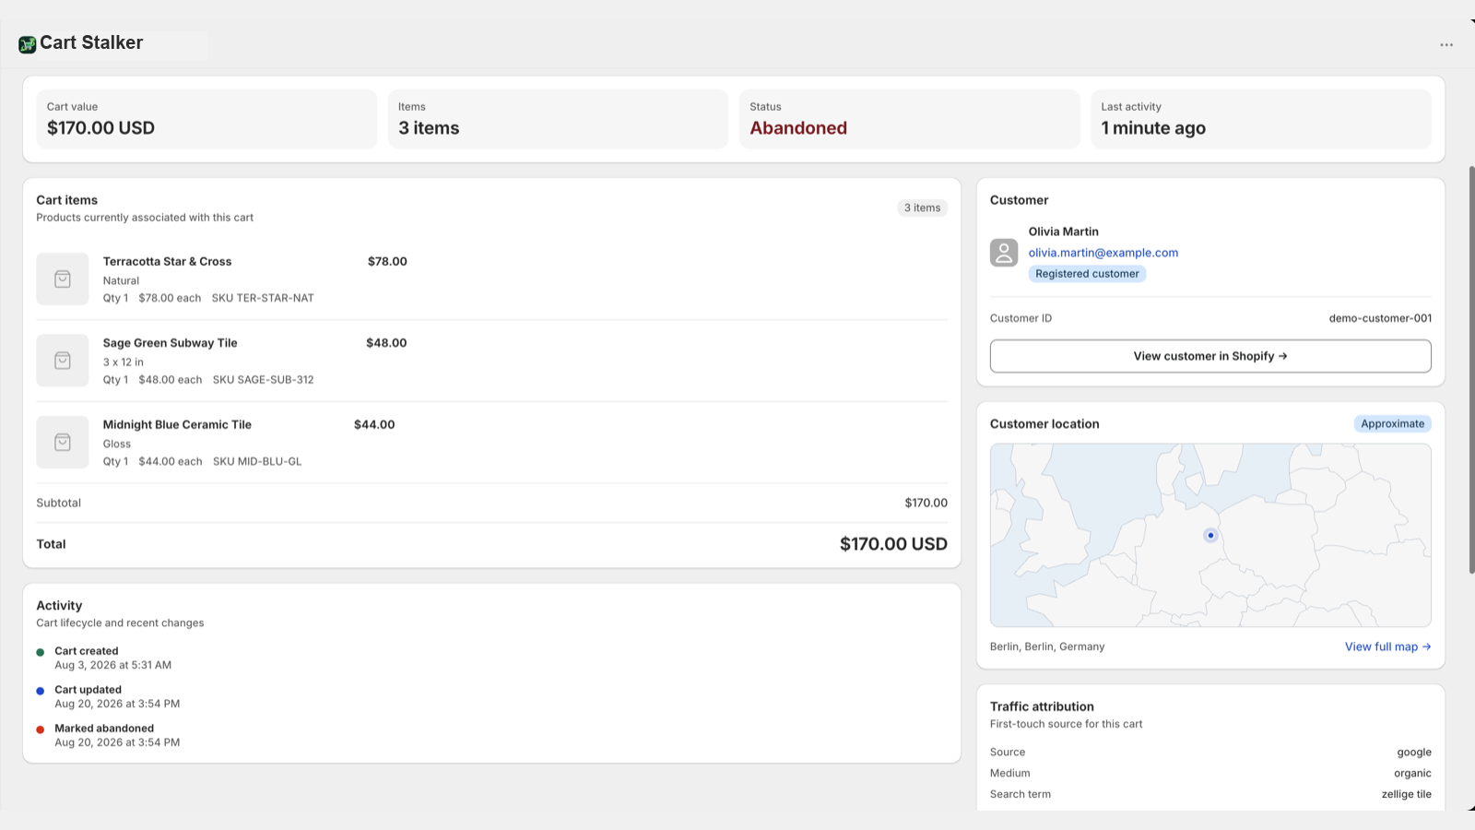
Task: Click the page vertical scrollbar
Action: click(1471, 369)
